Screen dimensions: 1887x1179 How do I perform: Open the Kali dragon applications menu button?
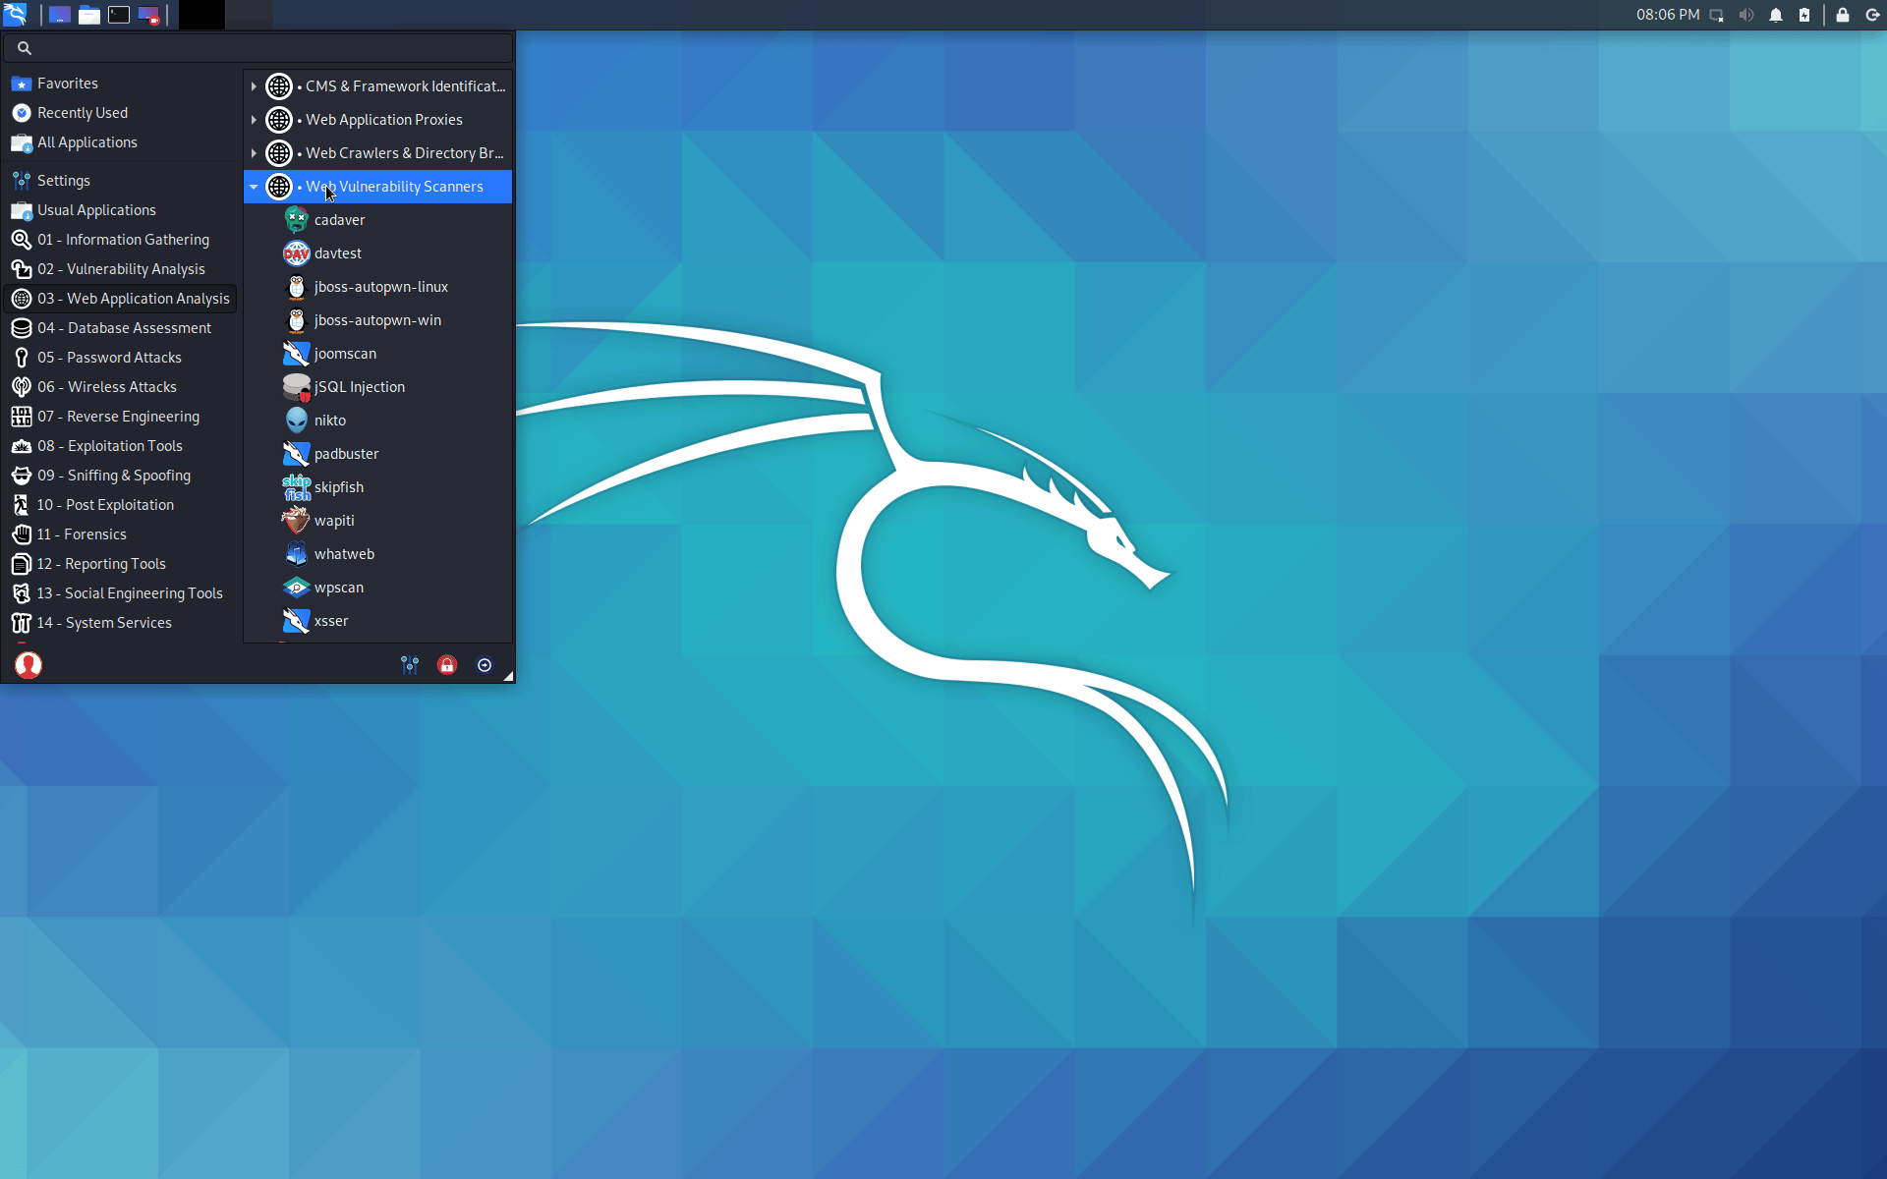click(x=15, y=15)
